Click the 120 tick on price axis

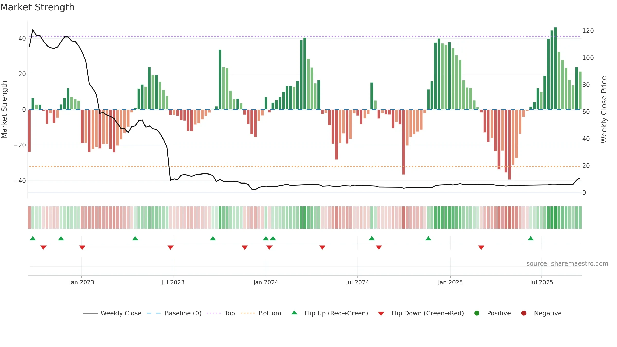point(588,31)
